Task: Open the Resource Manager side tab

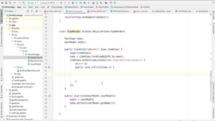Action: click(x=1, y=36)
